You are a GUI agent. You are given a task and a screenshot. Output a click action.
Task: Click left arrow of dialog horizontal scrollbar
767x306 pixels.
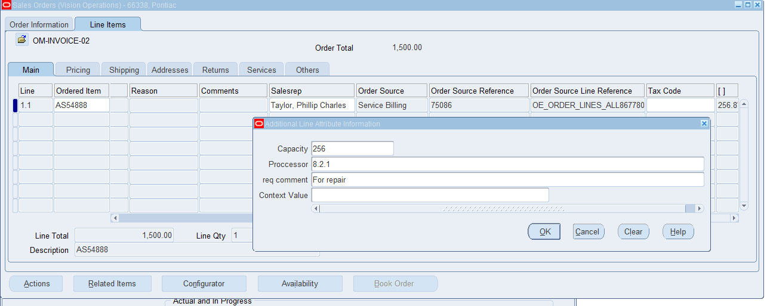(x=316, y=209)
